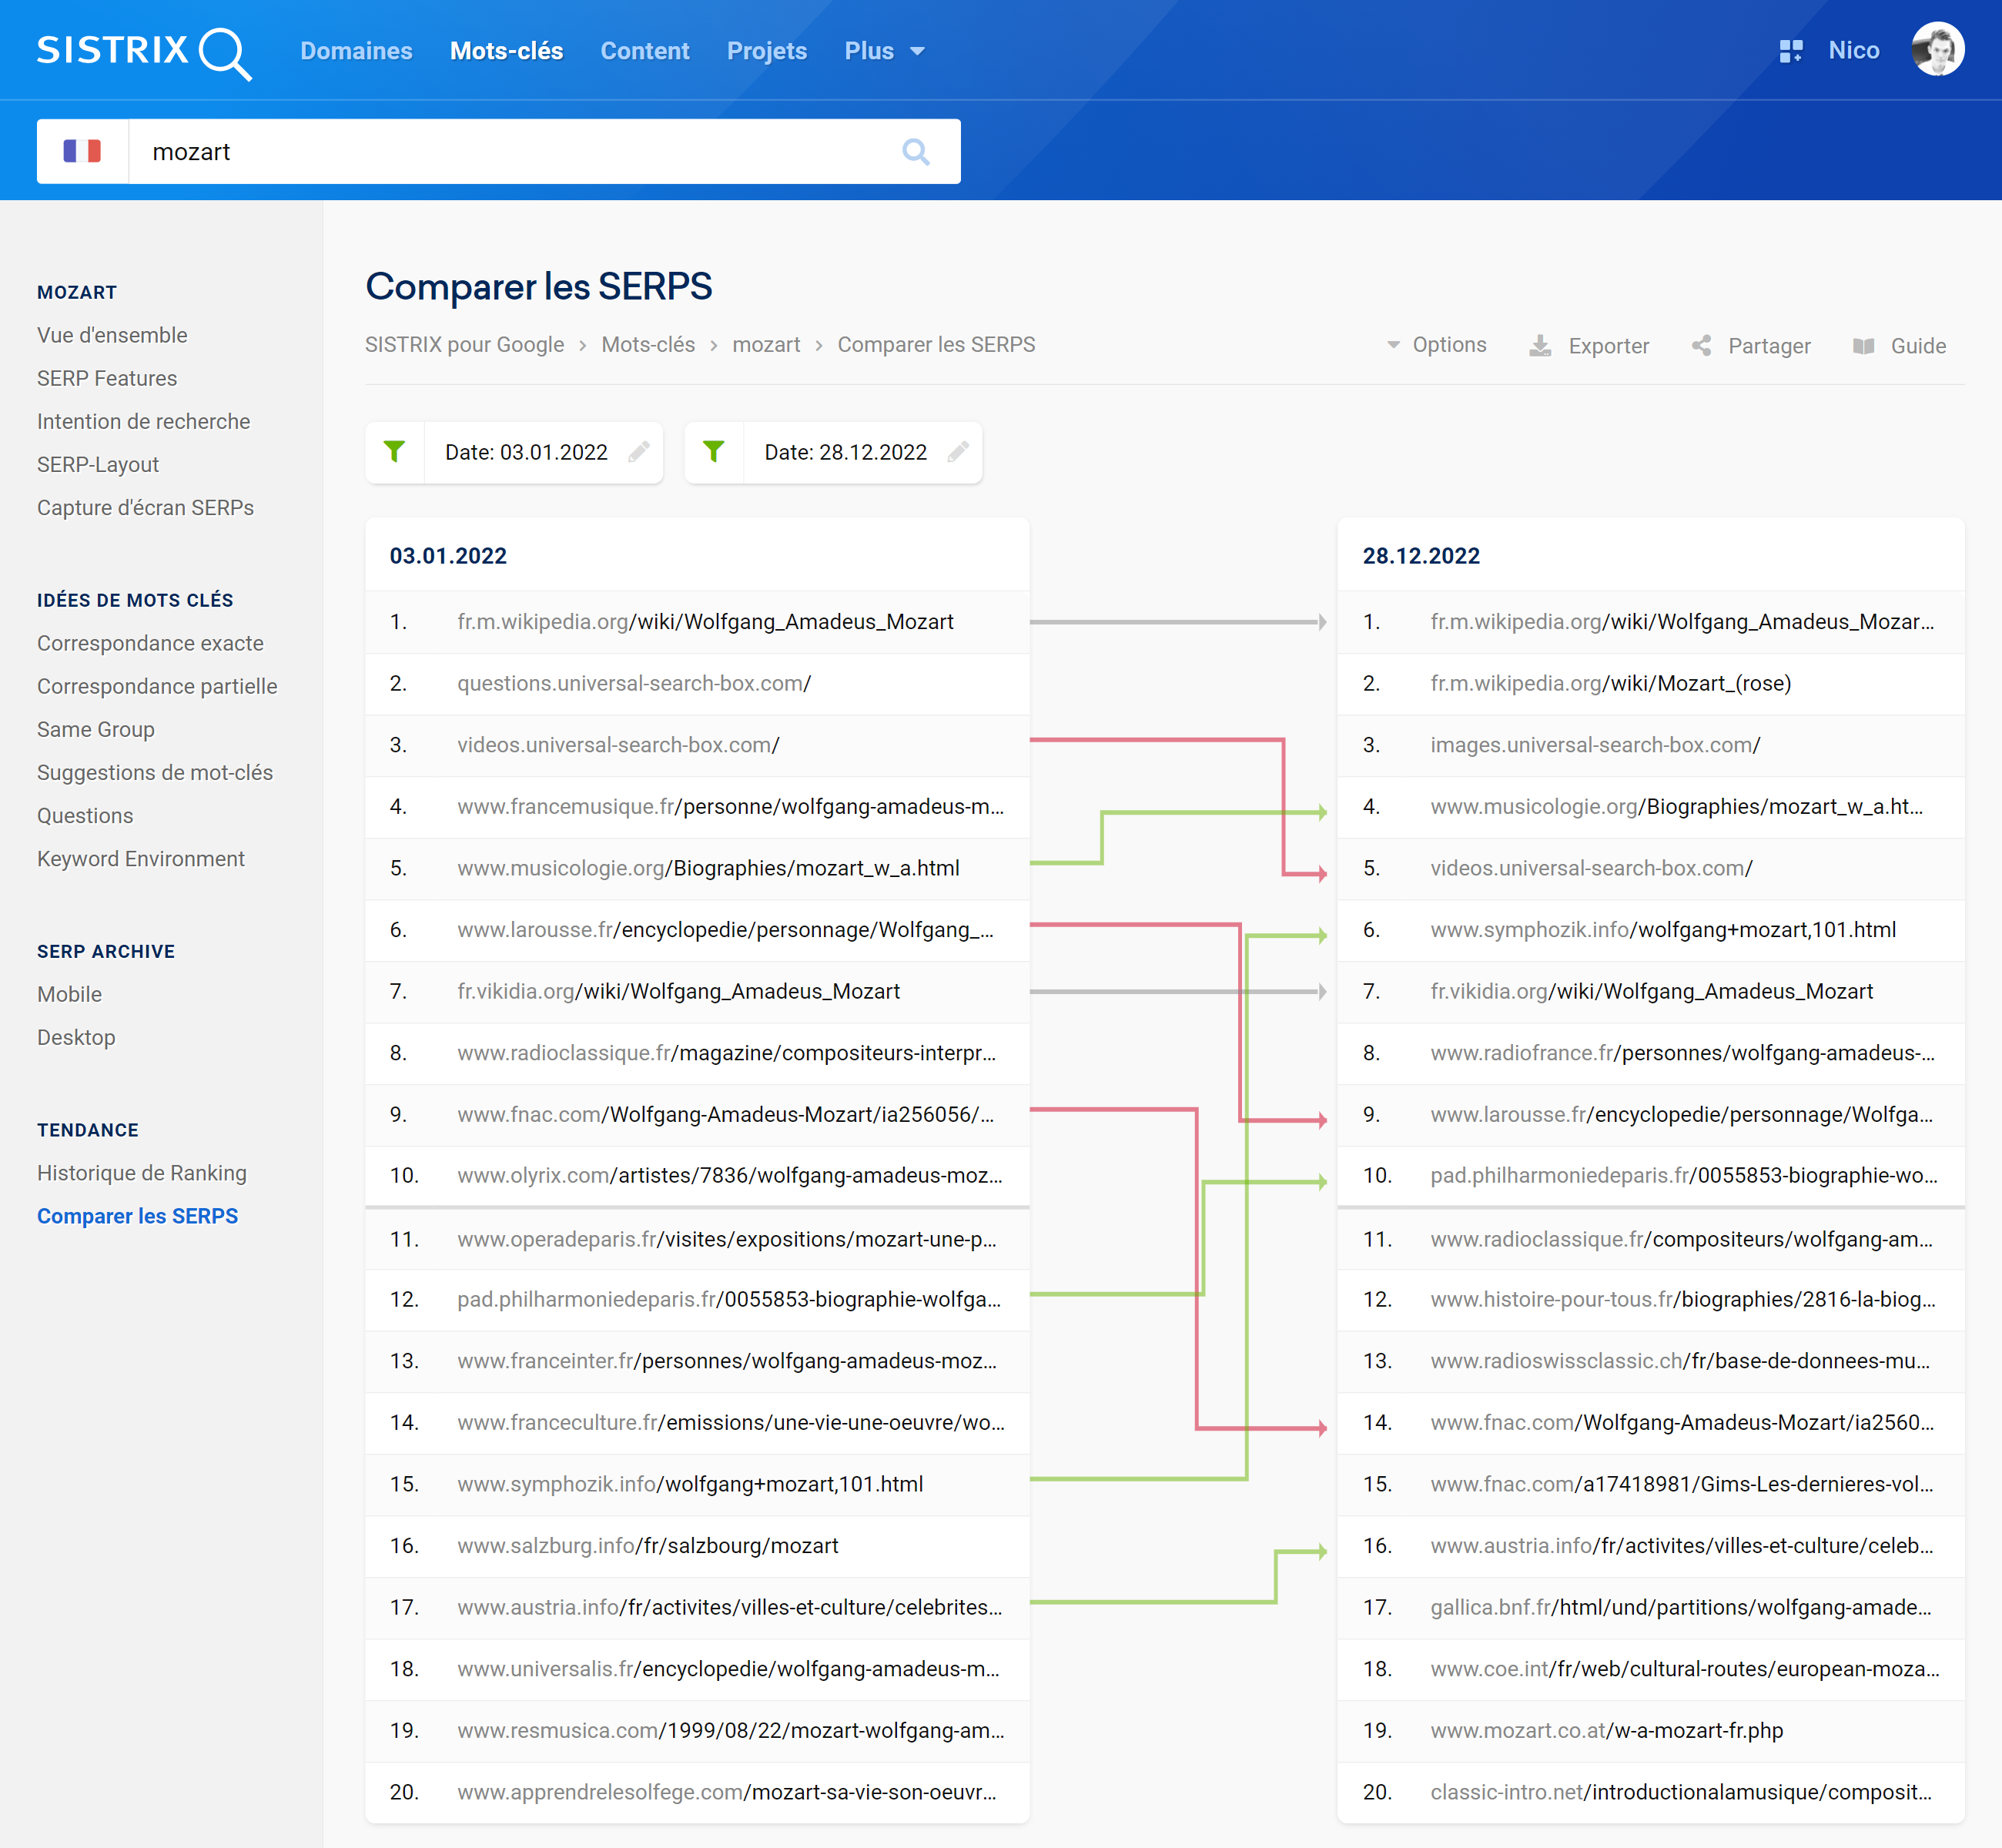The width and height of the screenshot is (2002, 1848).
Task: Click the Exporter download icon
Action: click(x=1540, y=346)
